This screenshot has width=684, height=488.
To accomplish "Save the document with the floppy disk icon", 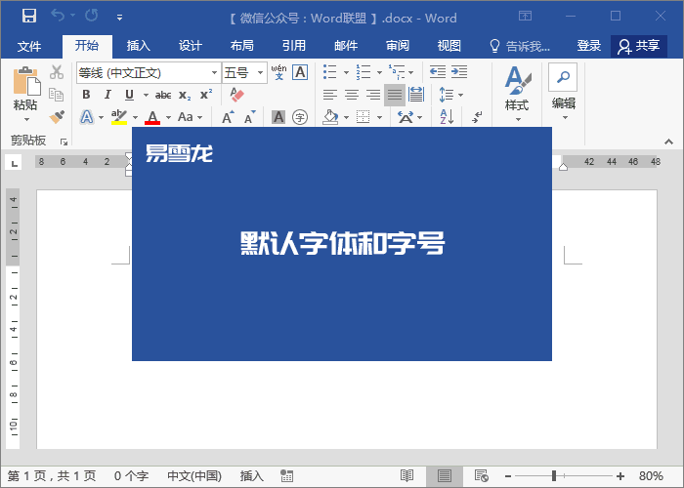I will click(x=29, y=17).
